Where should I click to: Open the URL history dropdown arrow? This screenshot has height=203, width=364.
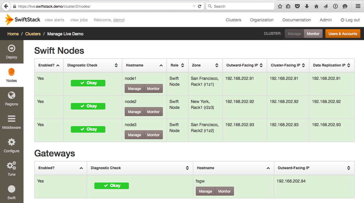(194, 6)
